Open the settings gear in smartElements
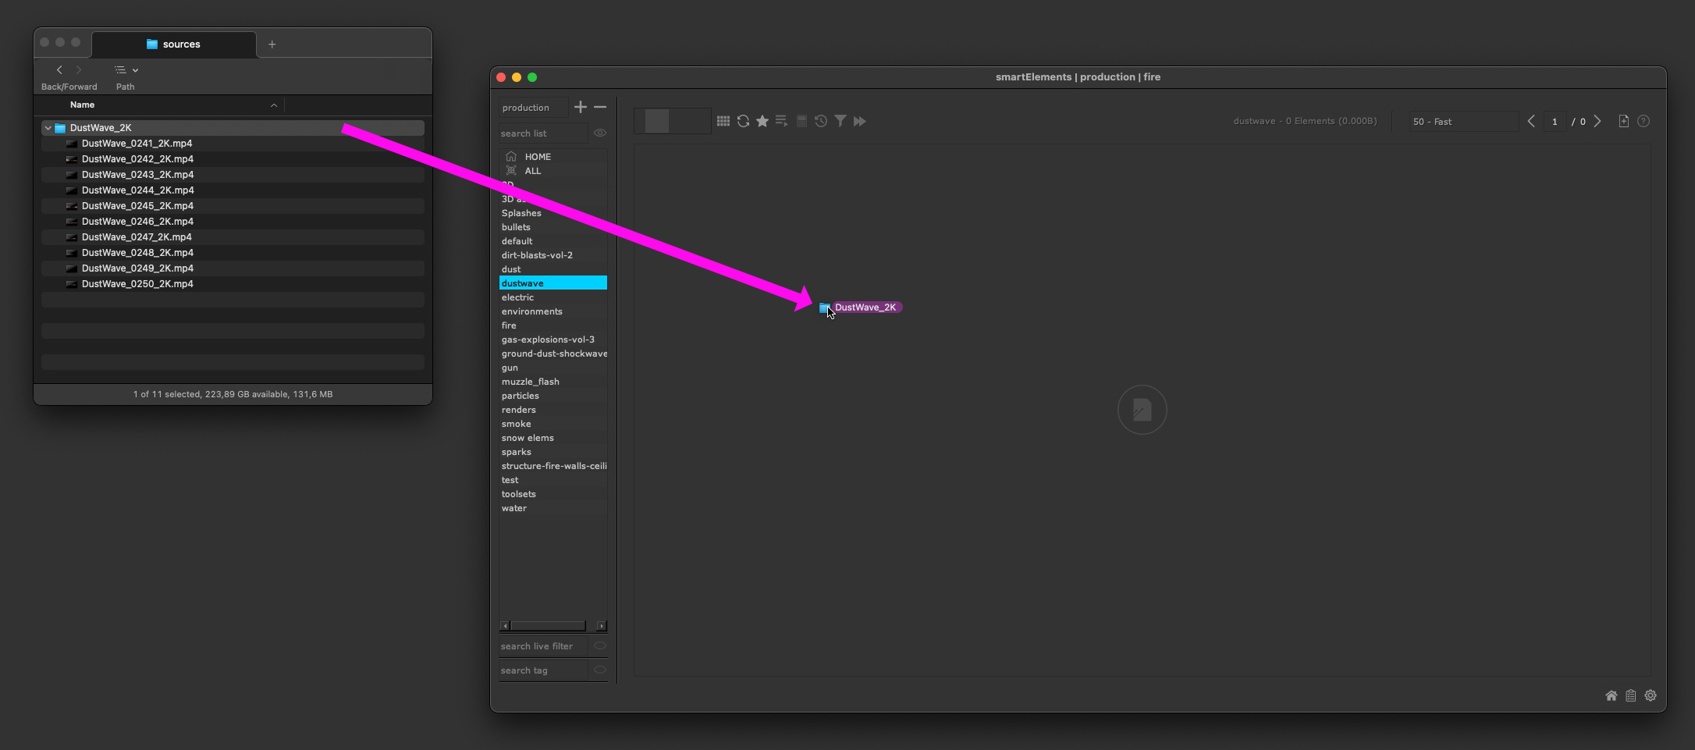 click(1651, 695)
